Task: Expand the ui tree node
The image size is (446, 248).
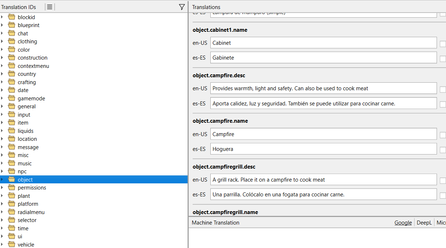Action: pos(2,236)
